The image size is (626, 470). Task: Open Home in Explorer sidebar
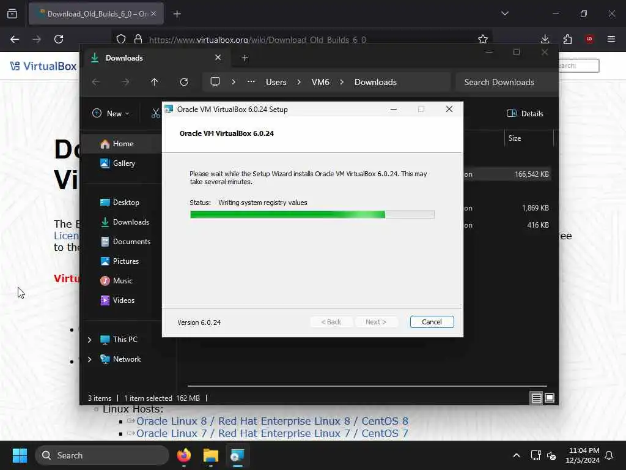pos(123,144)
